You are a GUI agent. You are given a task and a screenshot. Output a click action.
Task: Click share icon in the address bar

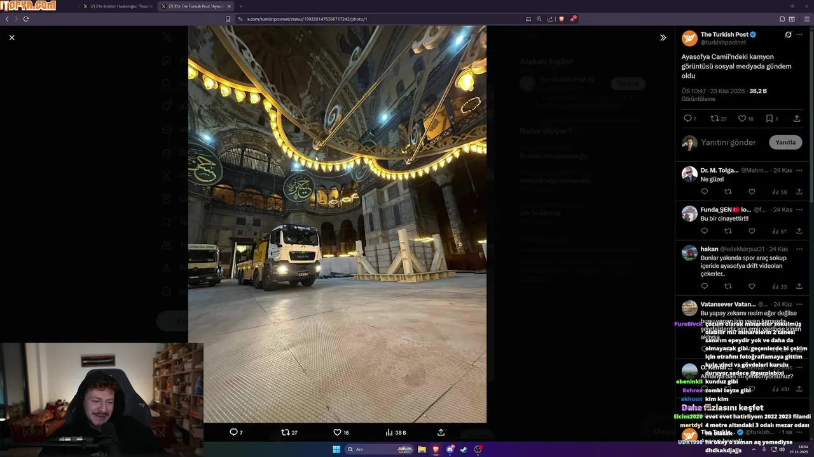pyautogui.click(x=550, y=19)
